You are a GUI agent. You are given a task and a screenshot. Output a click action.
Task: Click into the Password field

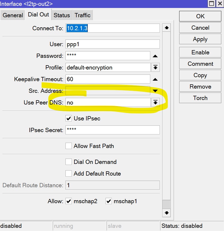pyautogui.click(x=108, y=56)
